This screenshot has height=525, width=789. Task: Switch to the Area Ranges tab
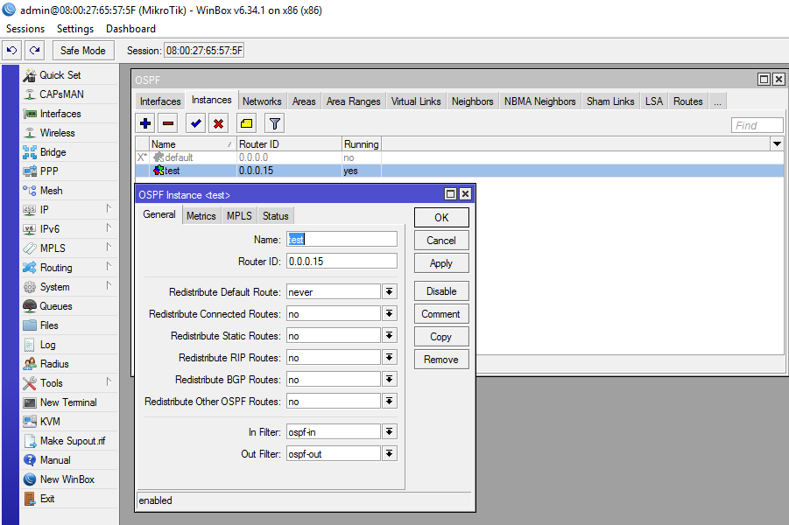(353, 101)
